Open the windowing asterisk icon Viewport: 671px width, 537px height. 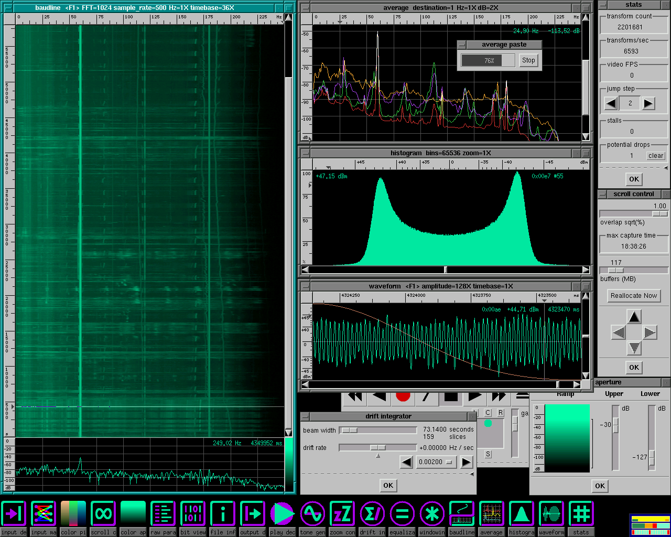(432, 514)
